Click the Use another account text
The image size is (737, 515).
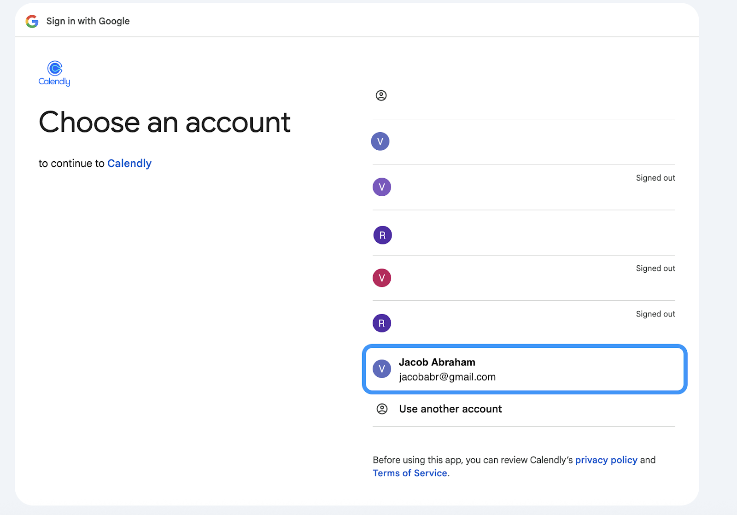[x=450, y=409]
